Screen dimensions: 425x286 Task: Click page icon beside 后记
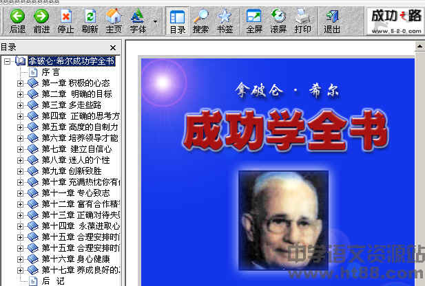(33, 281)
